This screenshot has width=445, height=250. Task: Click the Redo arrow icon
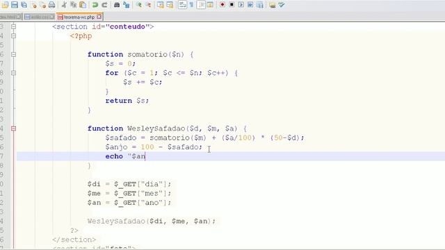click(x=104, y=5)
